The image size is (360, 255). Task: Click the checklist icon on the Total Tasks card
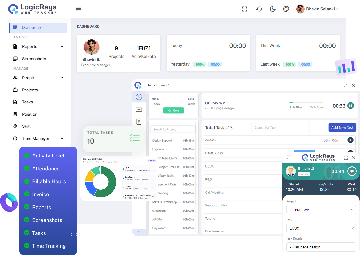[x=135, y=138]
